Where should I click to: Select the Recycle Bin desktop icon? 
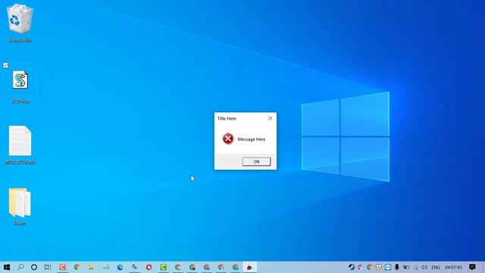coord(20,23)
